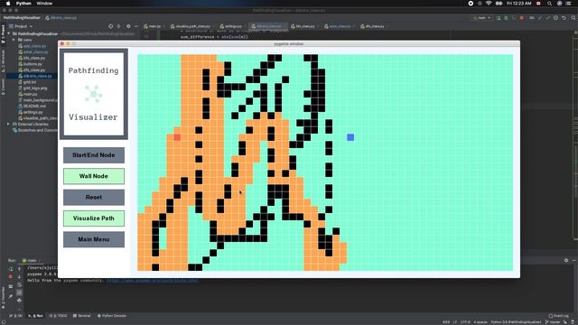Click the down arrow in Run console
Screen dimensions: 578x325
pos(20,277)
